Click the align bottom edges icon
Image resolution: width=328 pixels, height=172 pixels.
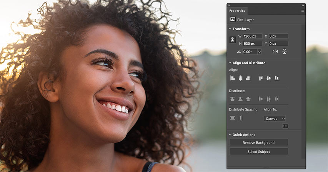pos(276,78)
